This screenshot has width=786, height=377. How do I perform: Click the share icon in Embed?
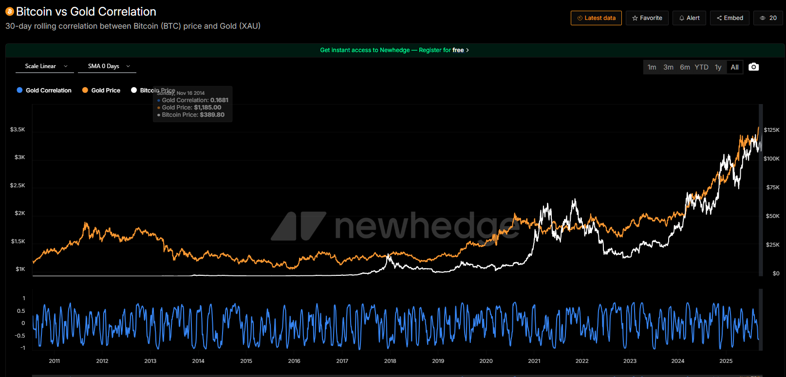[719, 18]
